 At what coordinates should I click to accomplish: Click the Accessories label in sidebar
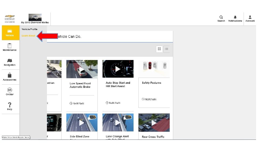point(10,79)
